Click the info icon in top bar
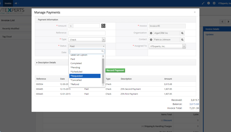This screenshot has width=231, height=132. (208, 3)
